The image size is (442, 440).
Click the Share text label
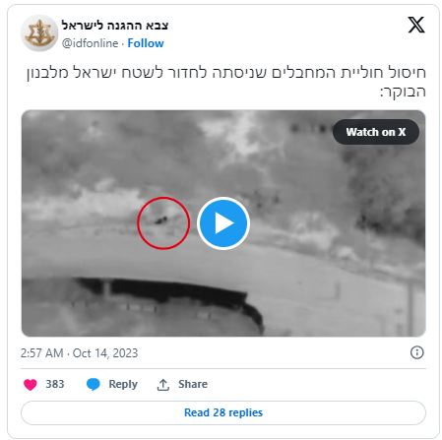pyautogui.click(x=193, y=384)
